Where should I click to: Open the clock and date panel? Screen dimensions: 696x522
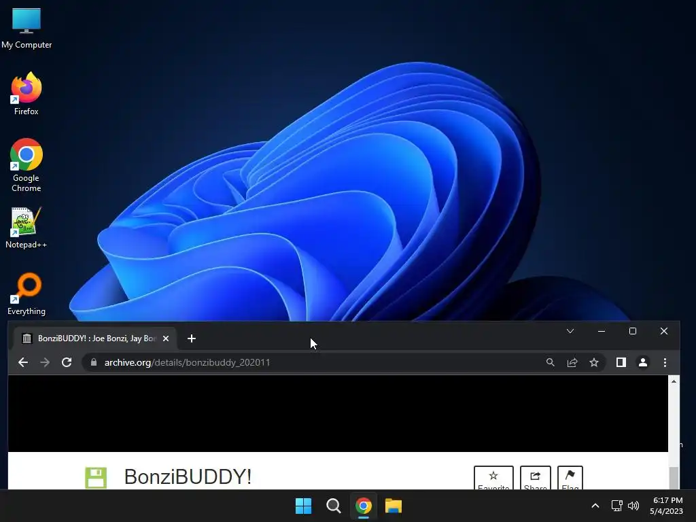coord(666,506)
